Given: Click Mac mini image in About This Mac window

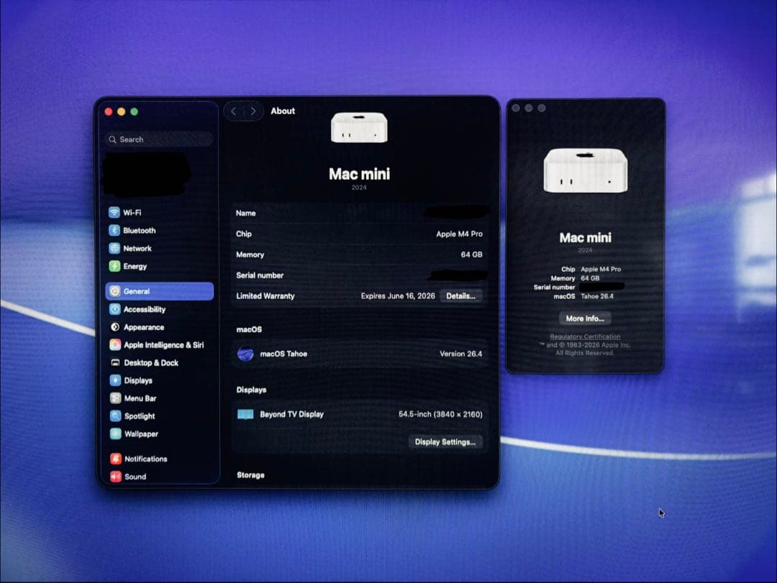Looking at the screenshot, I should coord(585,170).
